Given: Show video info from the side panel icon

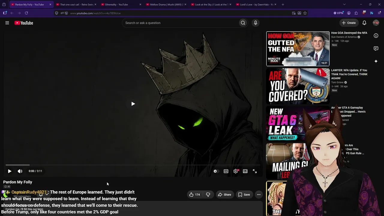Looking at the screenshot, I should point(376,35).
